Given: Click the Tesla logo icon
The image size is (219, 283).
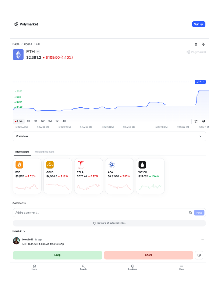Looking at the screenshot, I should [x=81, y=165].
